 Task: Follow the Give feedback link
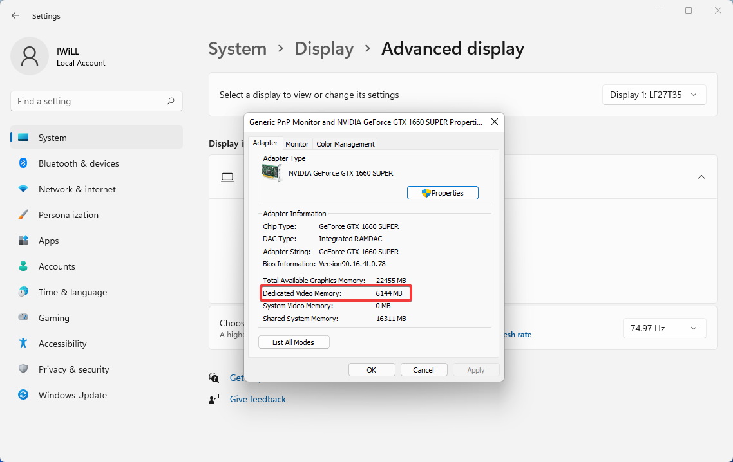258,399
